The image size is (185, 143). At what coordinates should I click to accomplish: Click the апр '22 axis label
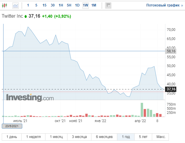[140, 121]
